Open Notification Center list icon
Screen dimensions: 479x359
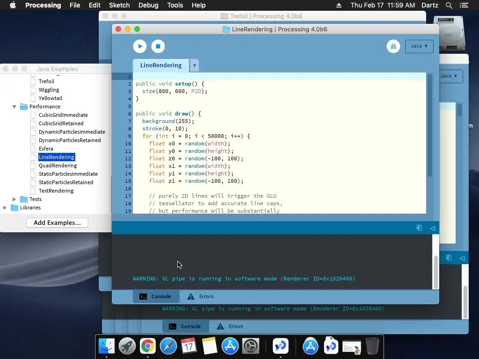tap(464, 5)
